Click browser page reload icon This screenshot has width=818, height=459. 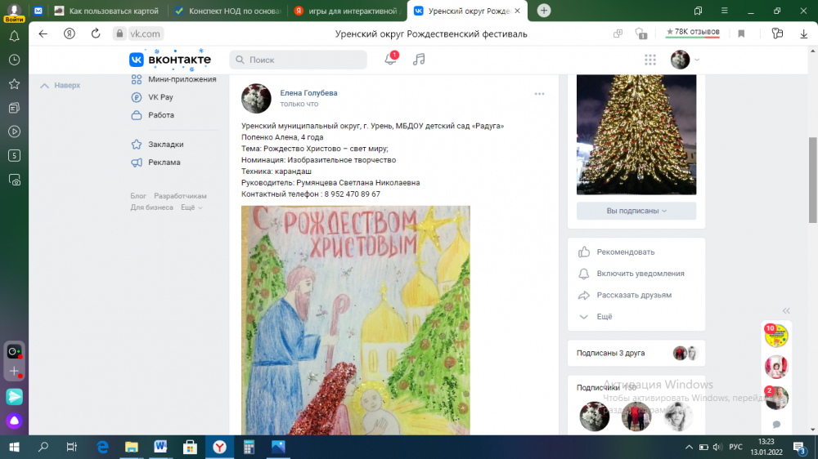pos(96,33)
